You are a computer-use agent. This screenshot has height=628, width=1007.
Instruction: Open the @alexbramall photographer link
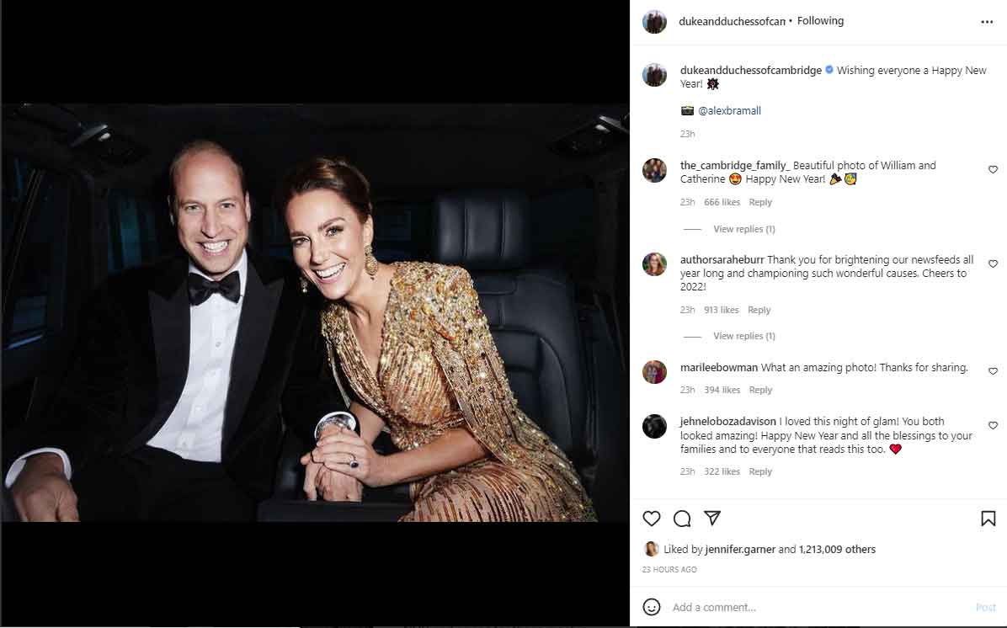tap(729, 111)
